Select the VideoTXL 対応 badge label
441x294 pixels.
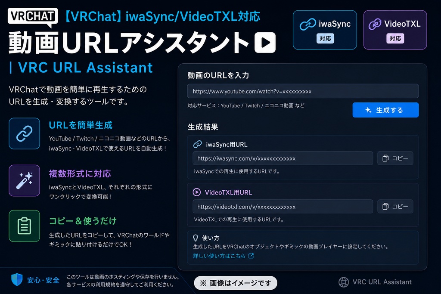(395, 38)
